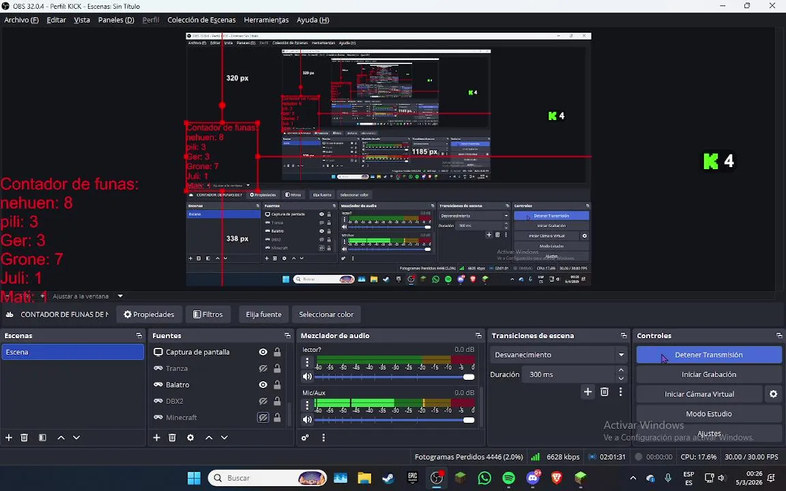Open Propiedades of the selected source

149,314
